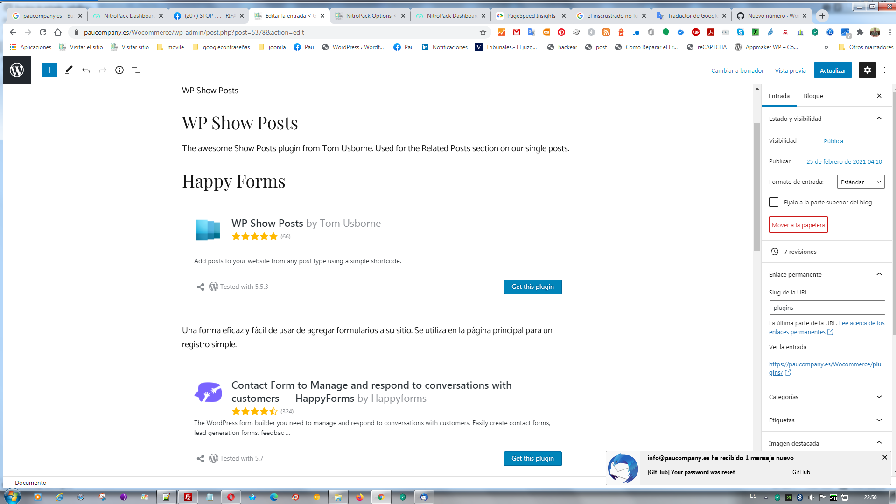Viewport: 896px width, 504px height.
Task: Click Cambiar a borrador link
Action: (737, 70)
